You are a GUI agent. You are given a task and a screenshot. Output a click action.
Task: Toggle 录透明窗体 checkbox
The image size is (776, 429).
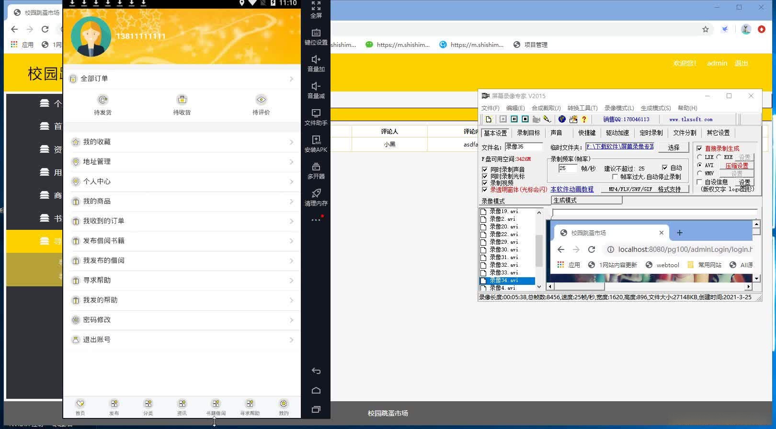coord(485,190)
